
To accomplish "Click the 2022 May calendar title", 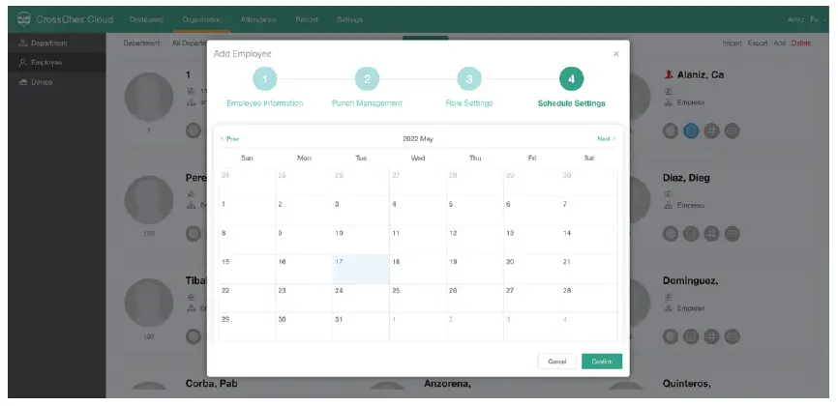I will (x=418, y=139).
